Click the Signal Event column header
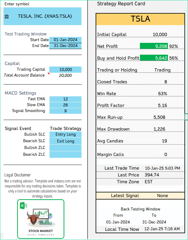The width and height of the screenshot is (188, 240). point(18,129)
